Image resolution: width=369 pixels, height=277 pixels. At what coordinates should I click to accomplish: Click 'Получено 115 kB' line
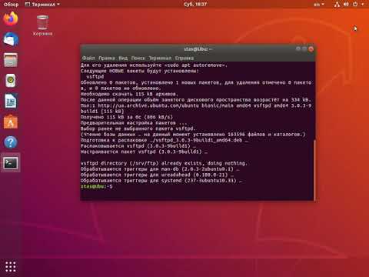(x=127, y=117)
